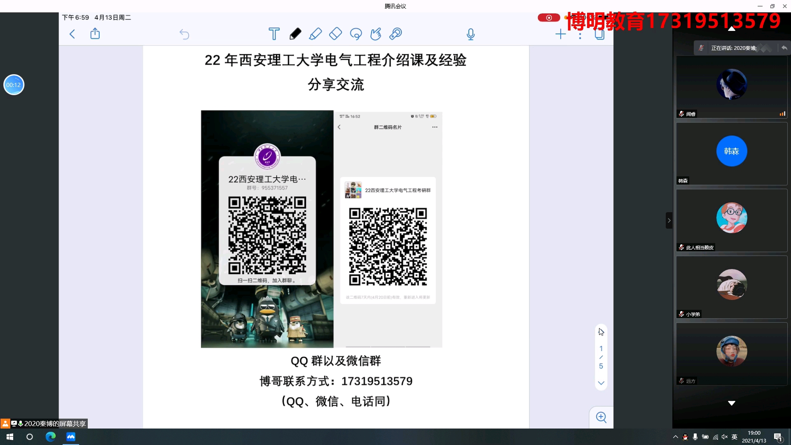
Task: Open the three-dot more options menu
Action: [580, 35]
